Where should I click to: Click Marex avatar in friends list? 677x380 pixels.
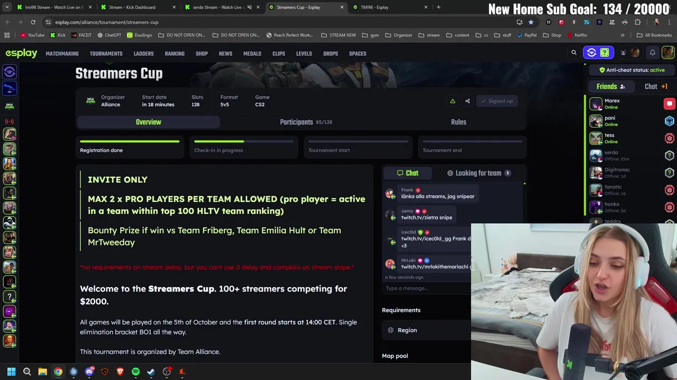click(596, 104)
